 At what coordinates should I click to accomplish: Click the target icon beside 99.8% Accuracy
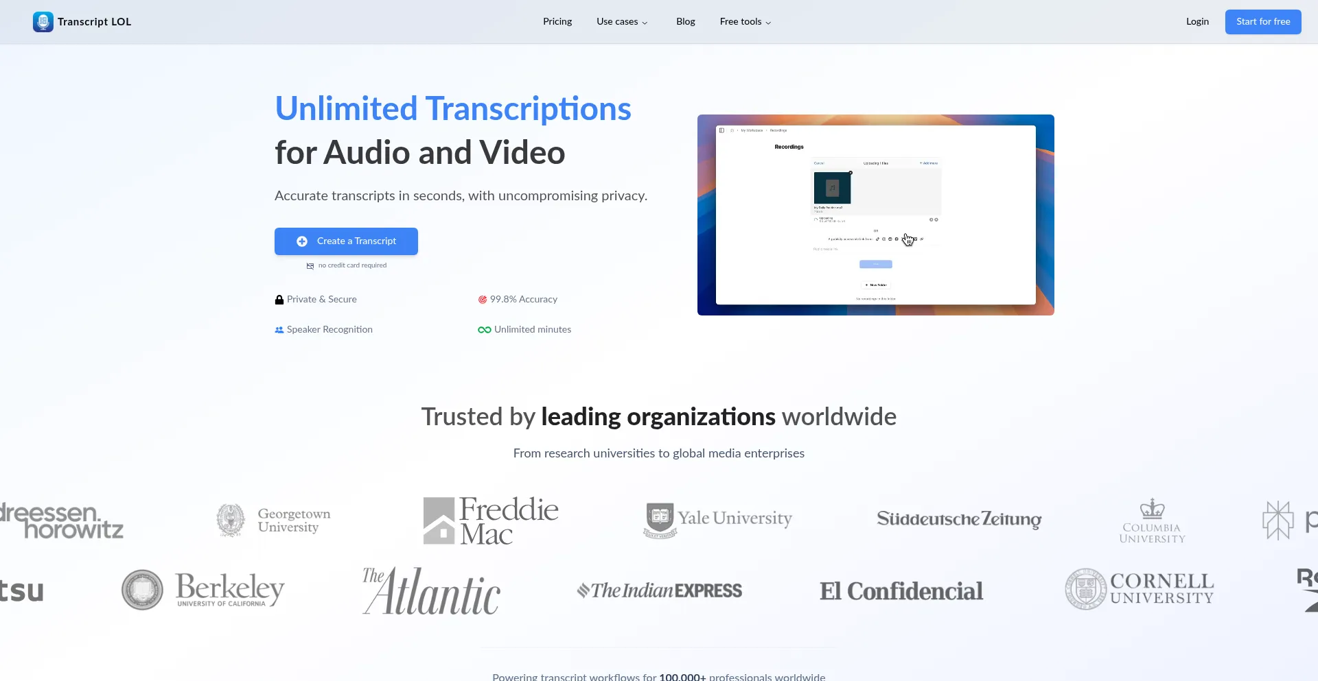[x=483, y=300]
